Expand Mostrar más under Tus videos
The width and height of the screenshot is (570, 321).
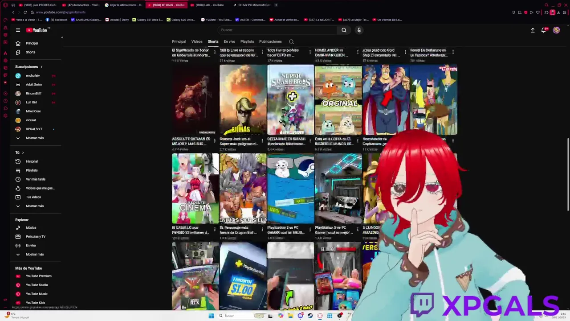click(x=35, y=206)
